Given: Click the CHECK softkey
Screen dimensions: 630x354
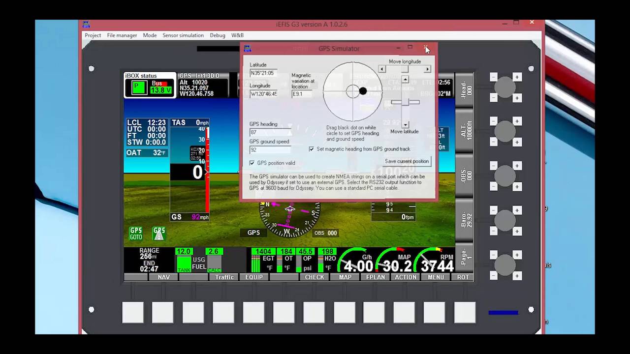Looking at the screenshot, I should (315, 277).
